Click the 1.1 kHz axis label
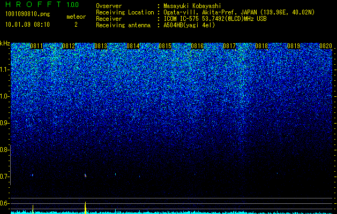Screen dimensions: 337x214 (5, 70)
